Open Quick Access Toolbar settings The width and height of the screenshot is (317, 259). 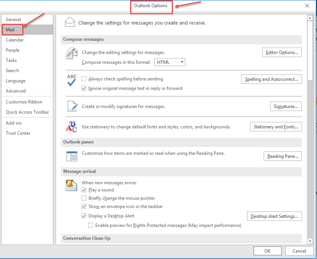click(x=27, y=112)
